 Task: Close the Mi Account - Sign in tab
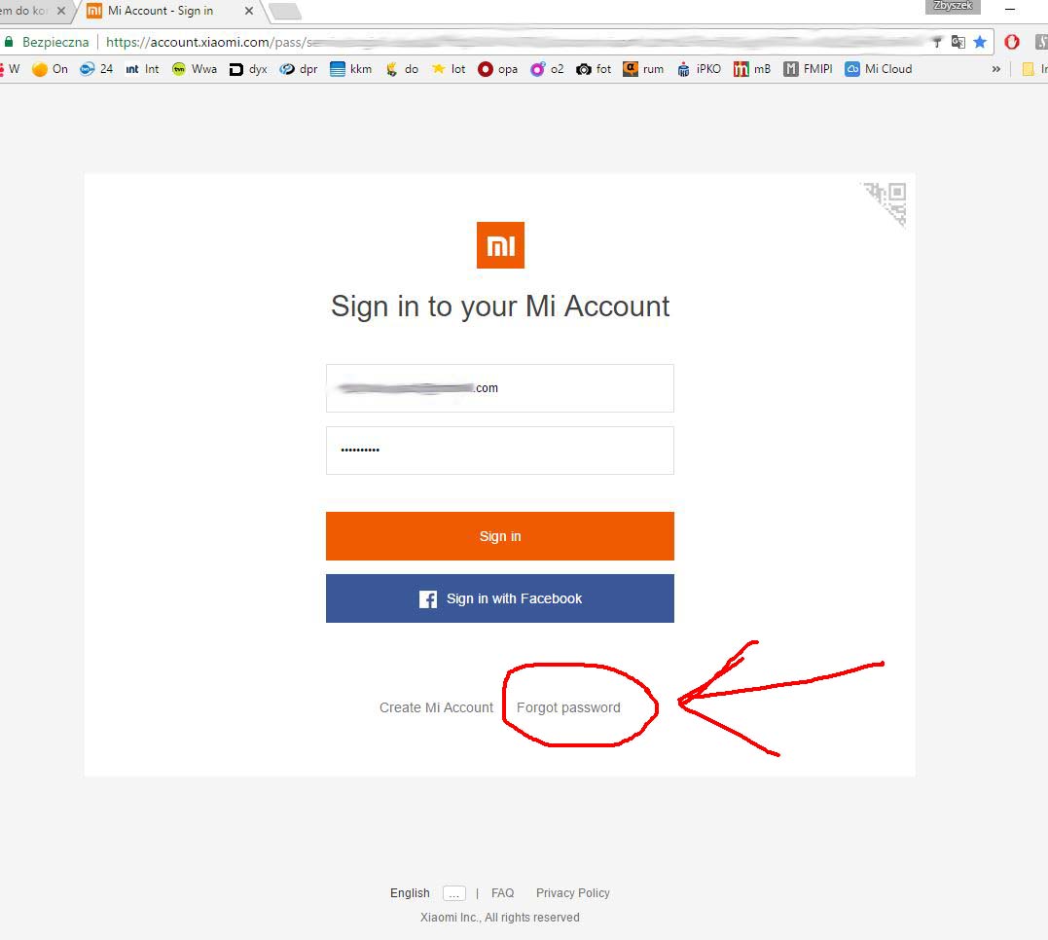click(249, 11)
